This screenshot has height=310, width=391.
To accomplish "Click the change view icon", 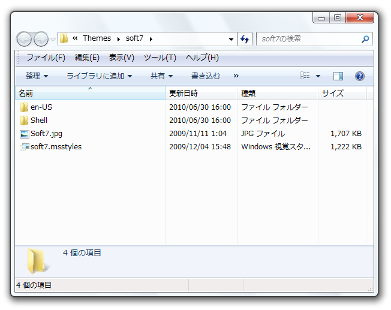I will [305, 76].
